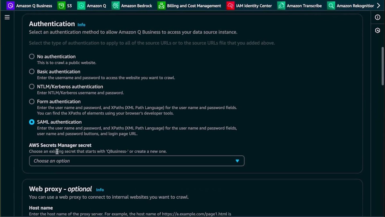Open the Amazon Rekognition icon
This screenshot has height=217, width=385.
(331, 5)
